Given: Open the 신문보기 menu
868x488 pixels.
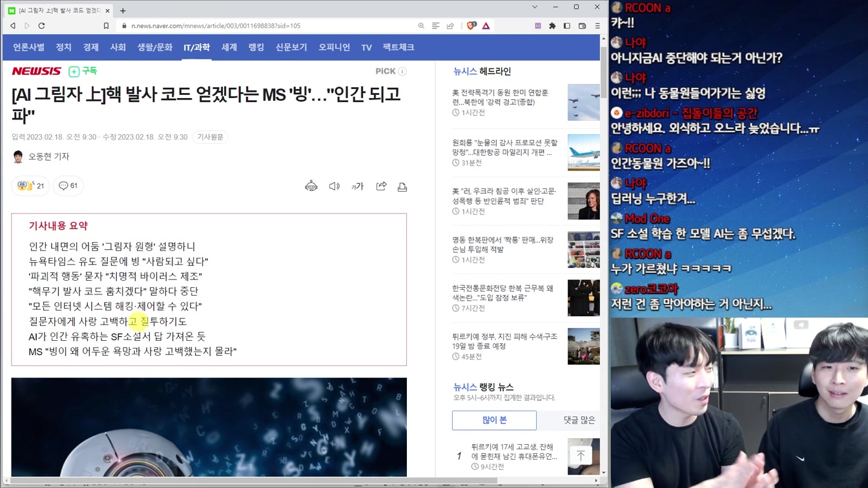Looking at the screenshot, I should pyautogui.click(x=291, y=47).
